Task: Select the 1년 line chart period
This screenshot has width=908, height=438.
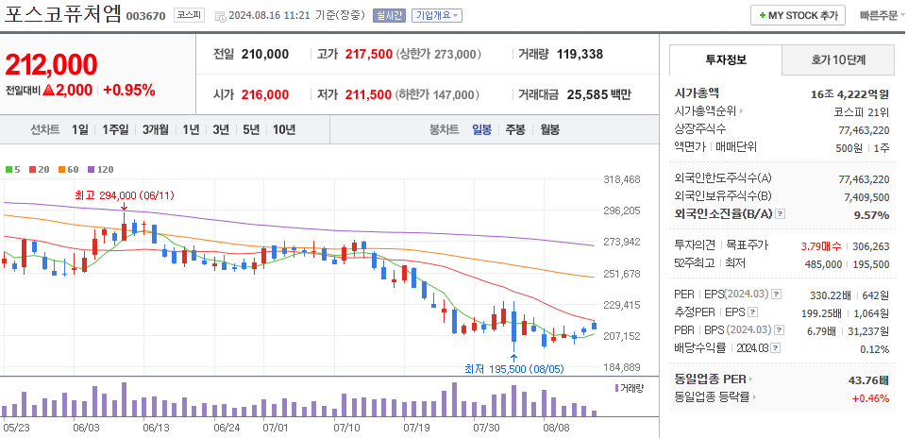Action: (191, 129)
